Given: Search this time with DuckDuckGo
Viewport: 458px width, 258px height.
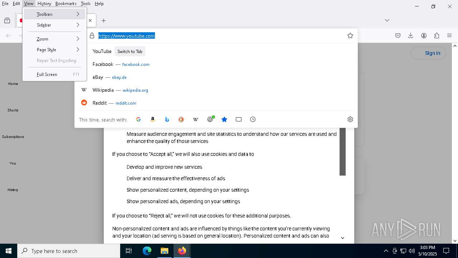Looking at the screenshot, I should coord(181,119).
